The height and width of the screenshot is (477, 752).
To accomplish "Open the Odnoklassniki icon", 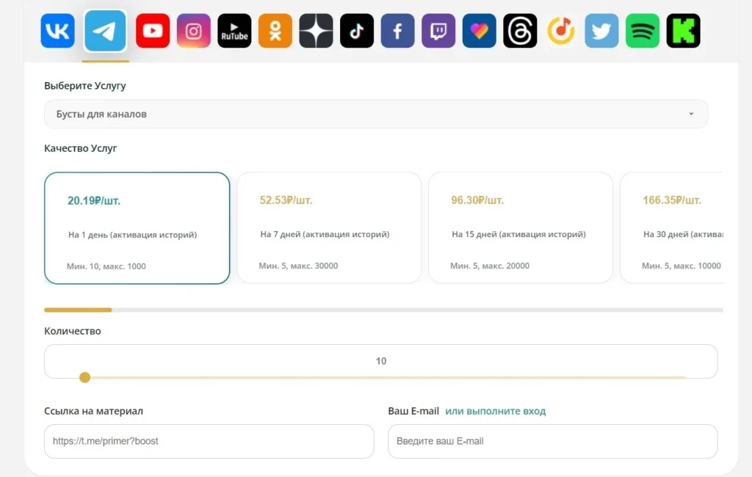I will point(275,31).
